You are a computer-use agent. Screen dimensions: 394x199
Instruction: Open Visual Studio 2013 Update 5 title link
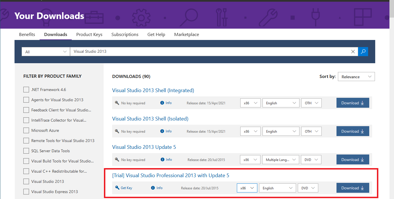click(x=144, y=147)
